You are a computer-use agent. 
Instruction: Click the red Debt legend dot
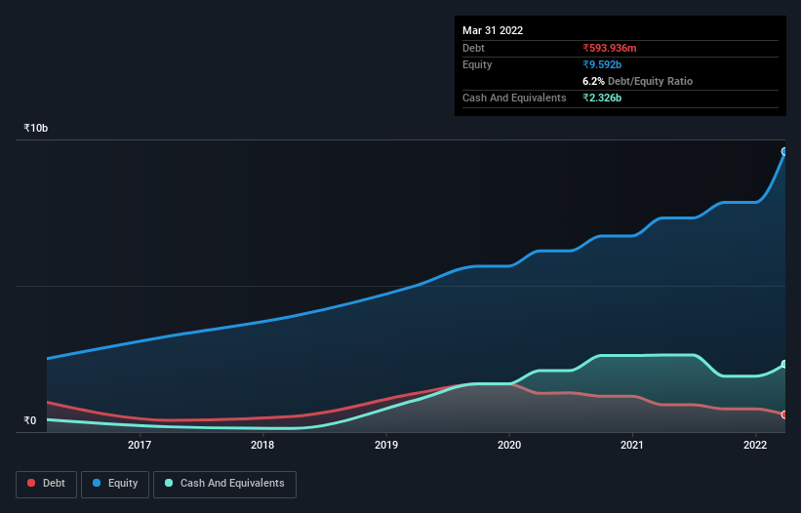(31, 483)
